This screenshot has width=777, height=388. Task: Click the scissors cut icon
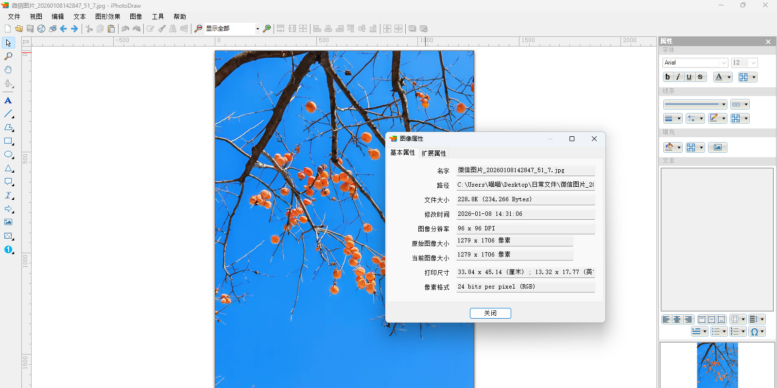pos(89,29)
